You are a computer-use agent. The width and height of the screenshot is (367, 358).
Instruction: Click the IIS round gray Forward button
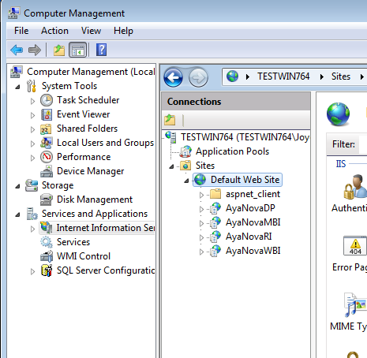pos(198,77)
